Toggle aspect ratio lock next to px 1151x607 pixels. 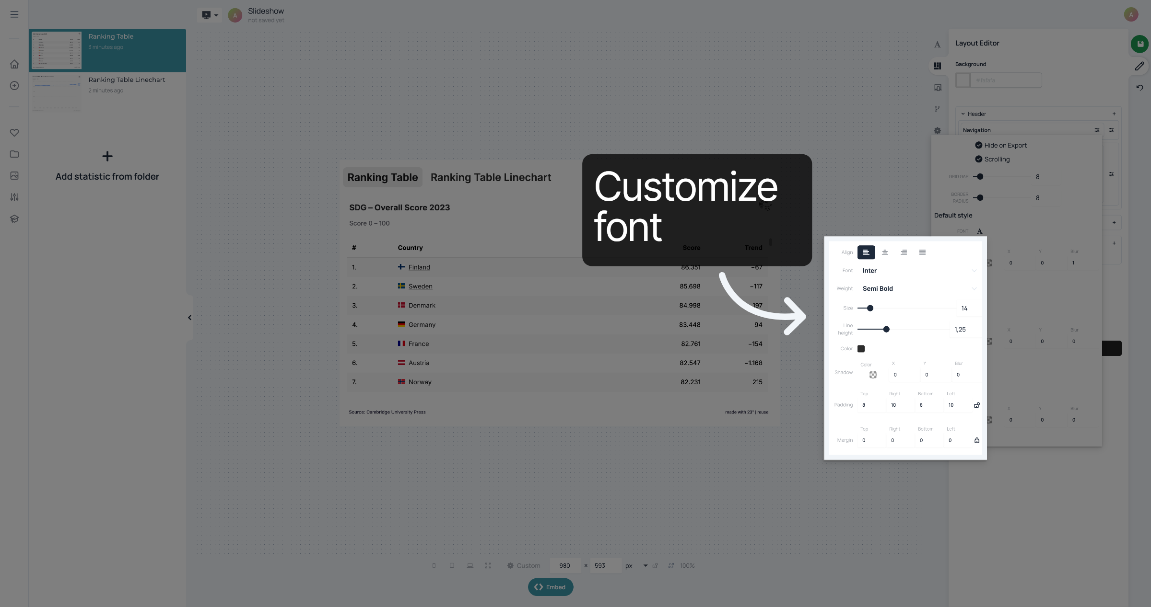(x=655, y=566)
